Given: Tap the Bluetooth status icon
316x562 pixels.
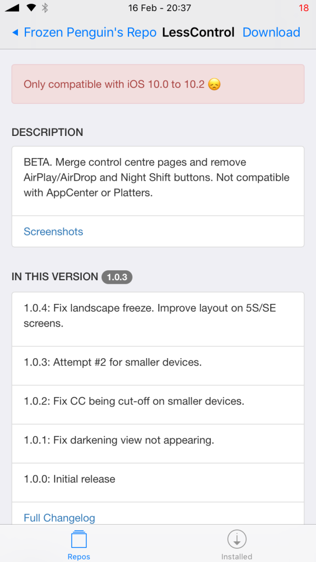Looking at the screenshot, I should click(x=45, y=8).
